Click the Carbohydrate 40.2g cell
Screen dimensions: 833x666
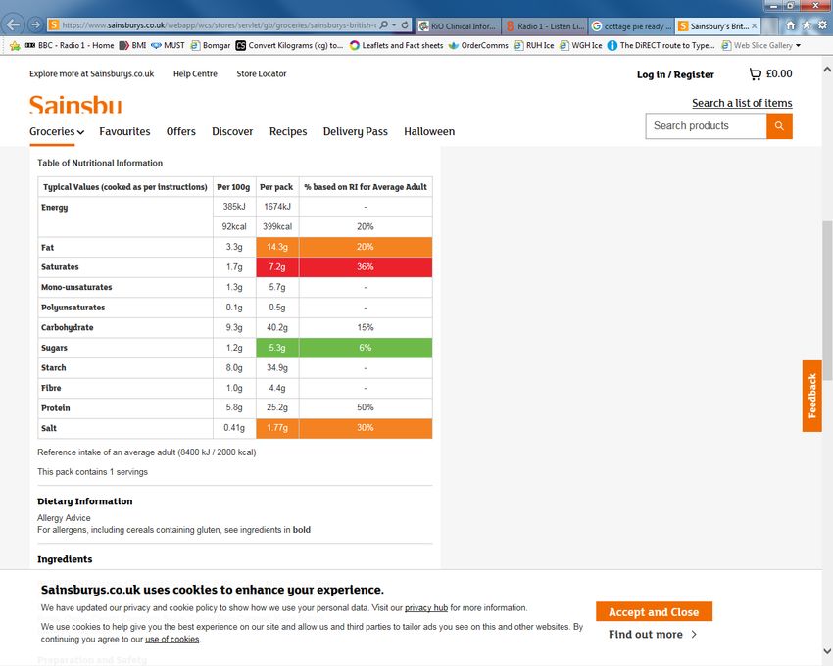[x=277, y=328]
